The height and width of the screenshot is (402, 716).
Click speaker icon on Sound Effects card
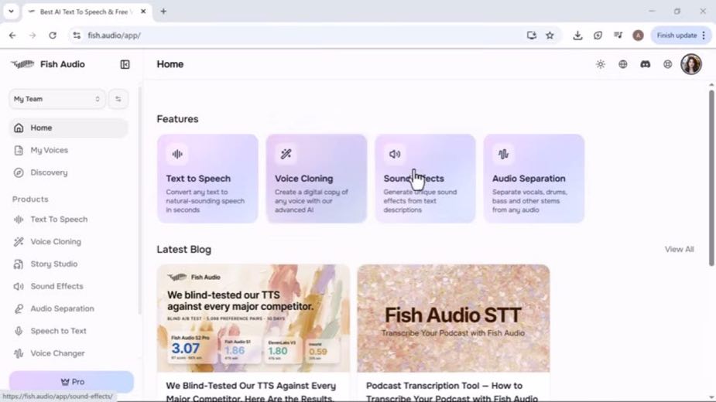tap(395, 155)
